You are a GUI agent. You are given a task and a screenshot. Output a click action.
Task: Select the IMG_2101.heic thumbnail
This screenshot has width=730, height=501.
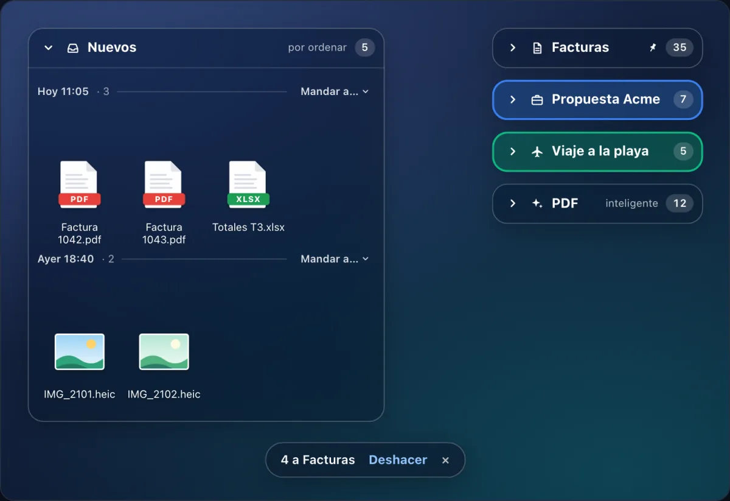[80, 352]
